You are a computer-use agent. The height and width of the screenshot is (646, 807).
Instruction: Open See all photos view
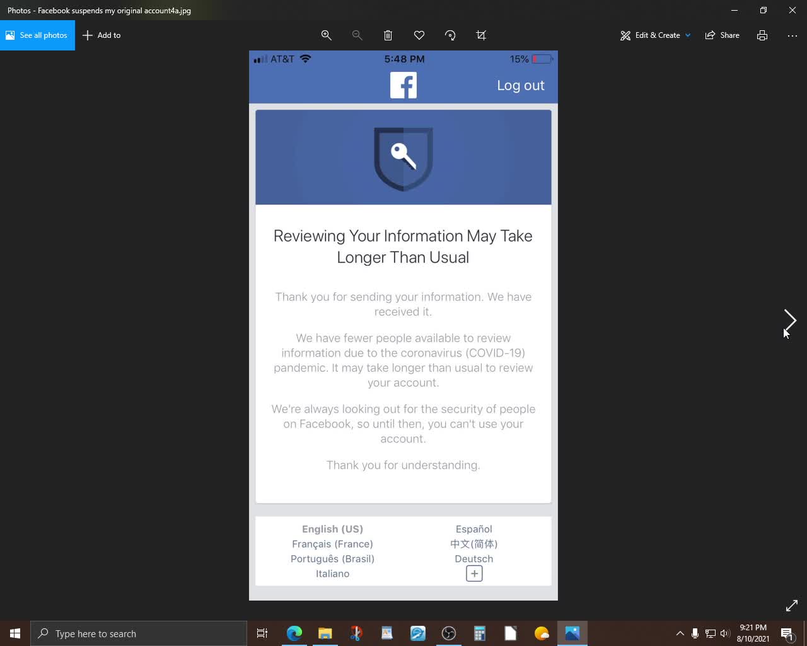[37, 35]
